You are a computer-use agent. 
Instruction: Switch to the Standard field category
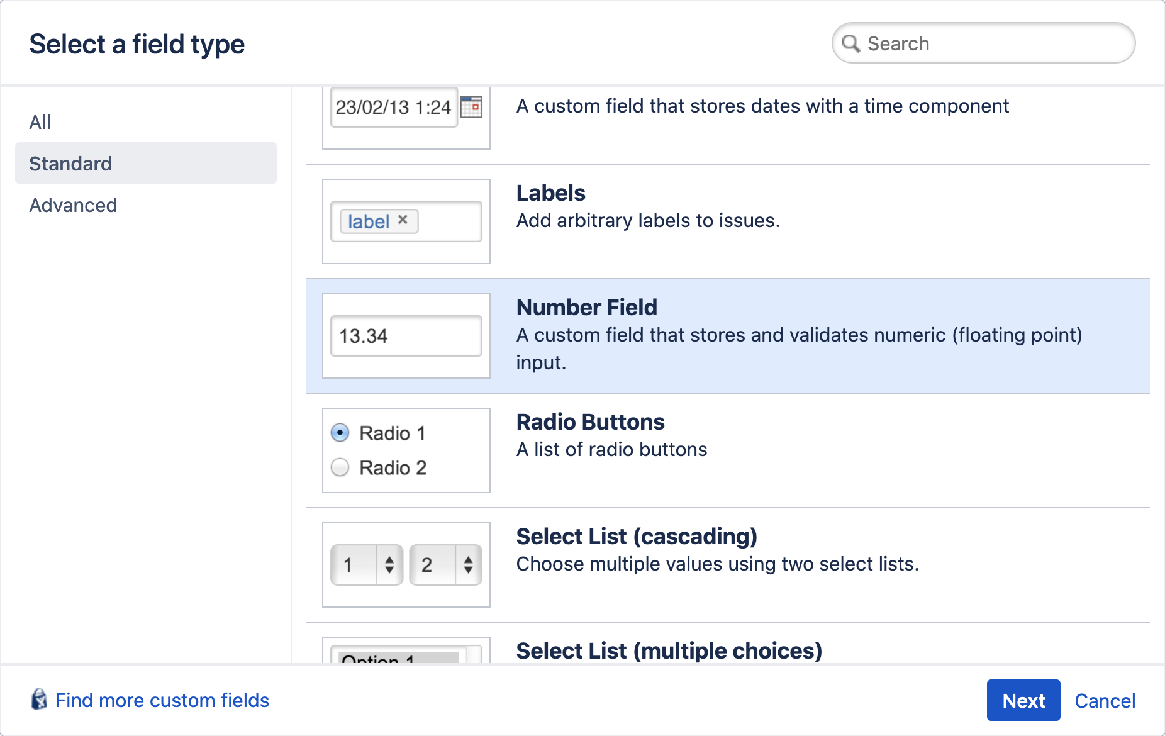(70, 164)
